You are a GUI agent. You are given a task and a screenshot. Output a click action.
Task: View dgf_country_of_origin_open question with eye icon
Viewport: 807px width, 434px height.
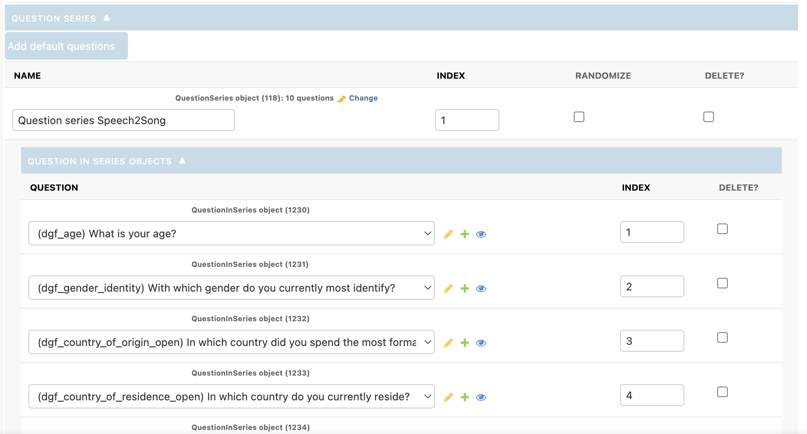tap(481, 343)
